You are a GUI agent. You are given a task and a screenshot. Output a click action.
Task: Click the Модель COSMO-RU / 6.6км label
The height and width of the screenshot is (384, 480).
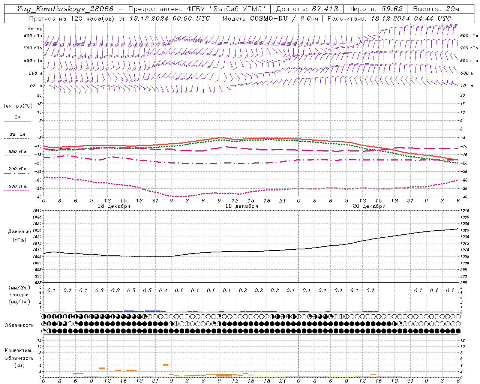tap(270, 18)
